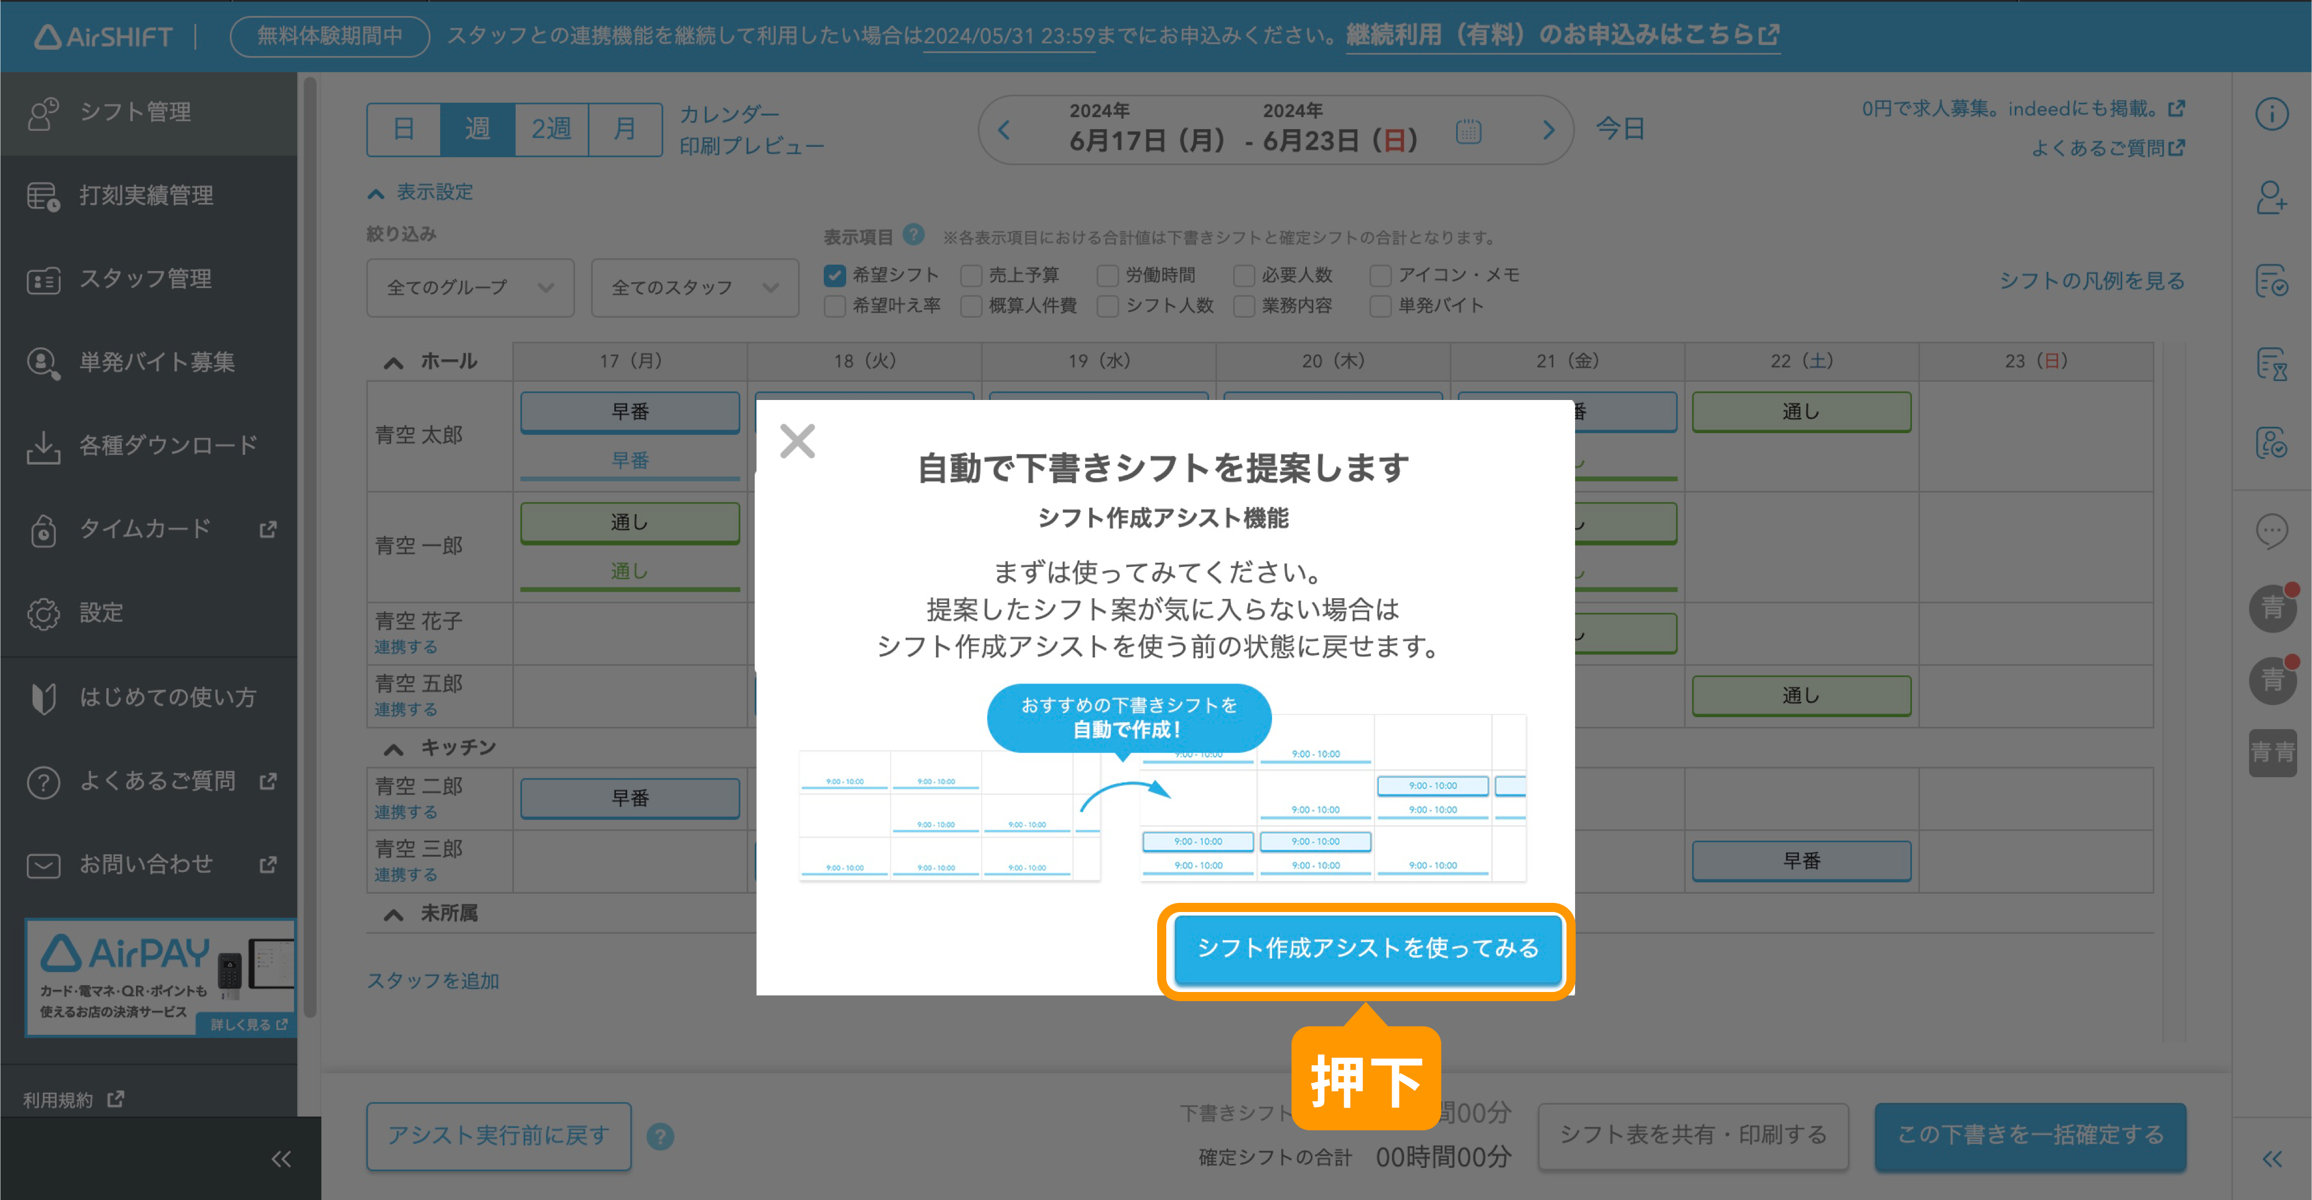The height and width of the screenshot is (1200, 2312).
Task: Open よくあるご質問 link at top right
Action: 2107,149
